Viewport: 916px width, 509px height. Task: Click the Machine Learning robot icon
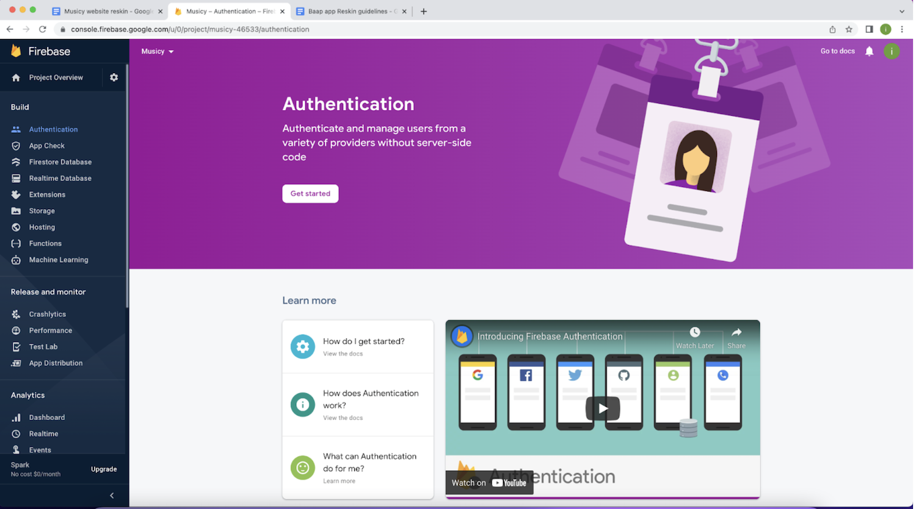16,260
